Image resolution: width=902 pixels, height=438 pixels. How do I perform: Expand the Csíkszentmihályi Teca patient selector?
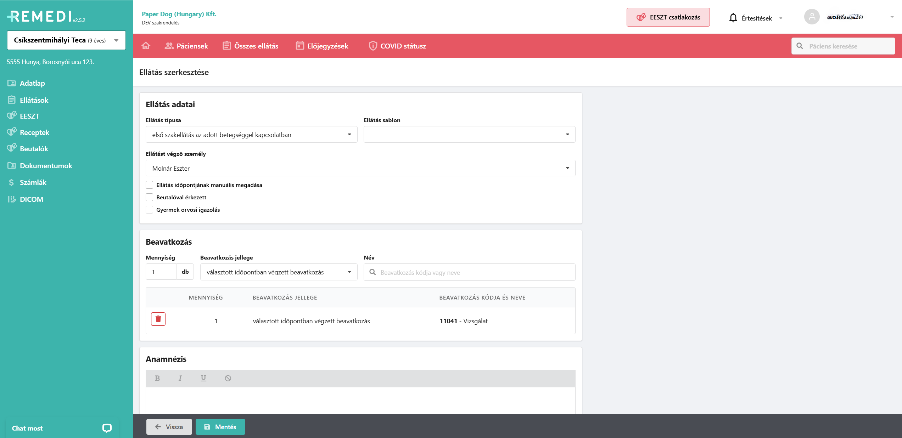pyautogui.click(x=66, y=40)
